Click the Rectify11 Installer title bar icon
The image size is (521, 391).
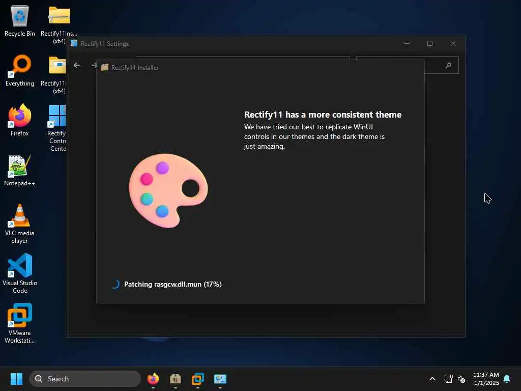(105, 68)
